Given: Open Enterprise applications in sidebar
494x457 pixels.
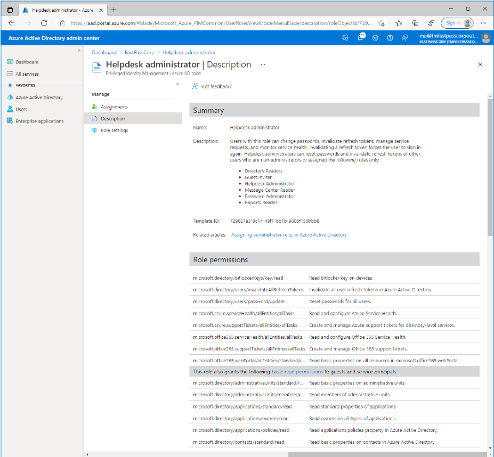Looking at the screenshot, I should [39, 121].
